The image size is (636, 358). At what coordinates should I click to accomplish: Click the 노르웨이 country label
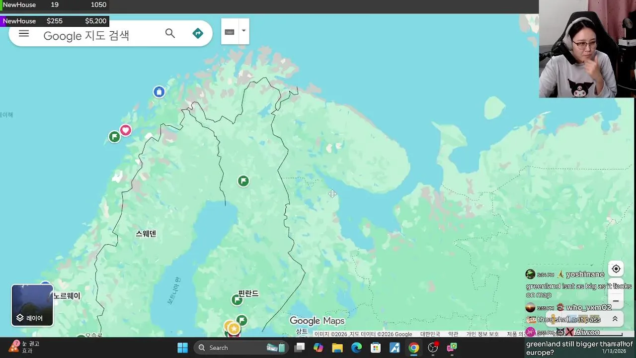[x=67, y=296]
